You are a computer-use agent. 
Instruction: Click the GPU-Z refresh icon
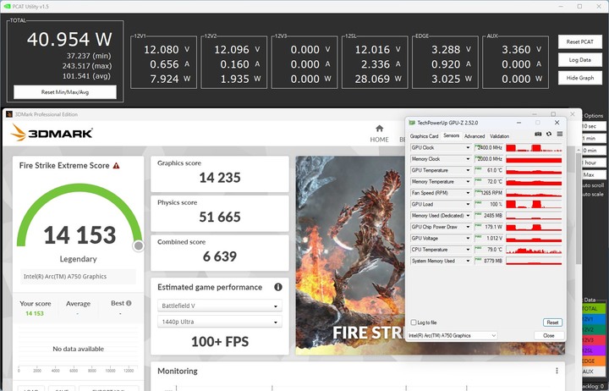click(x=549, y=134)
